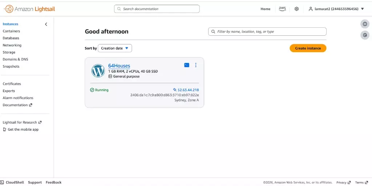The height and width of the screenshot is (186, 372).
Task: Click the Amazon Lightsail logo
Action: (29, 9)
